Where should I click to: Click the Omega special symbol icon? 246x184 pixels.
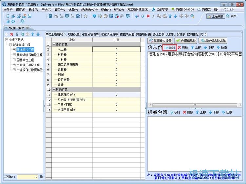(13, 21)
